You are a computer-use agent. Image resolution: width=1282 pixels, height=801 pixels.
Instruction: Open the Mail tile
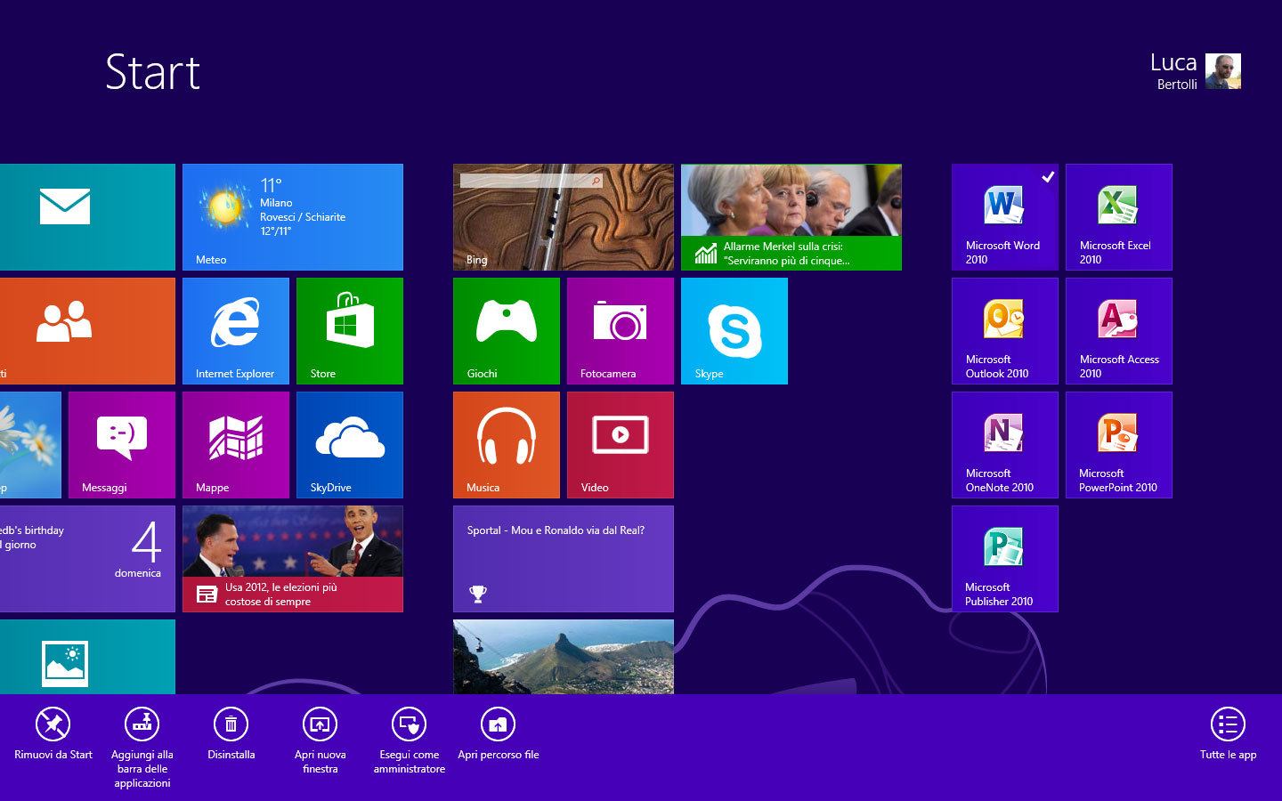(87, 217)
